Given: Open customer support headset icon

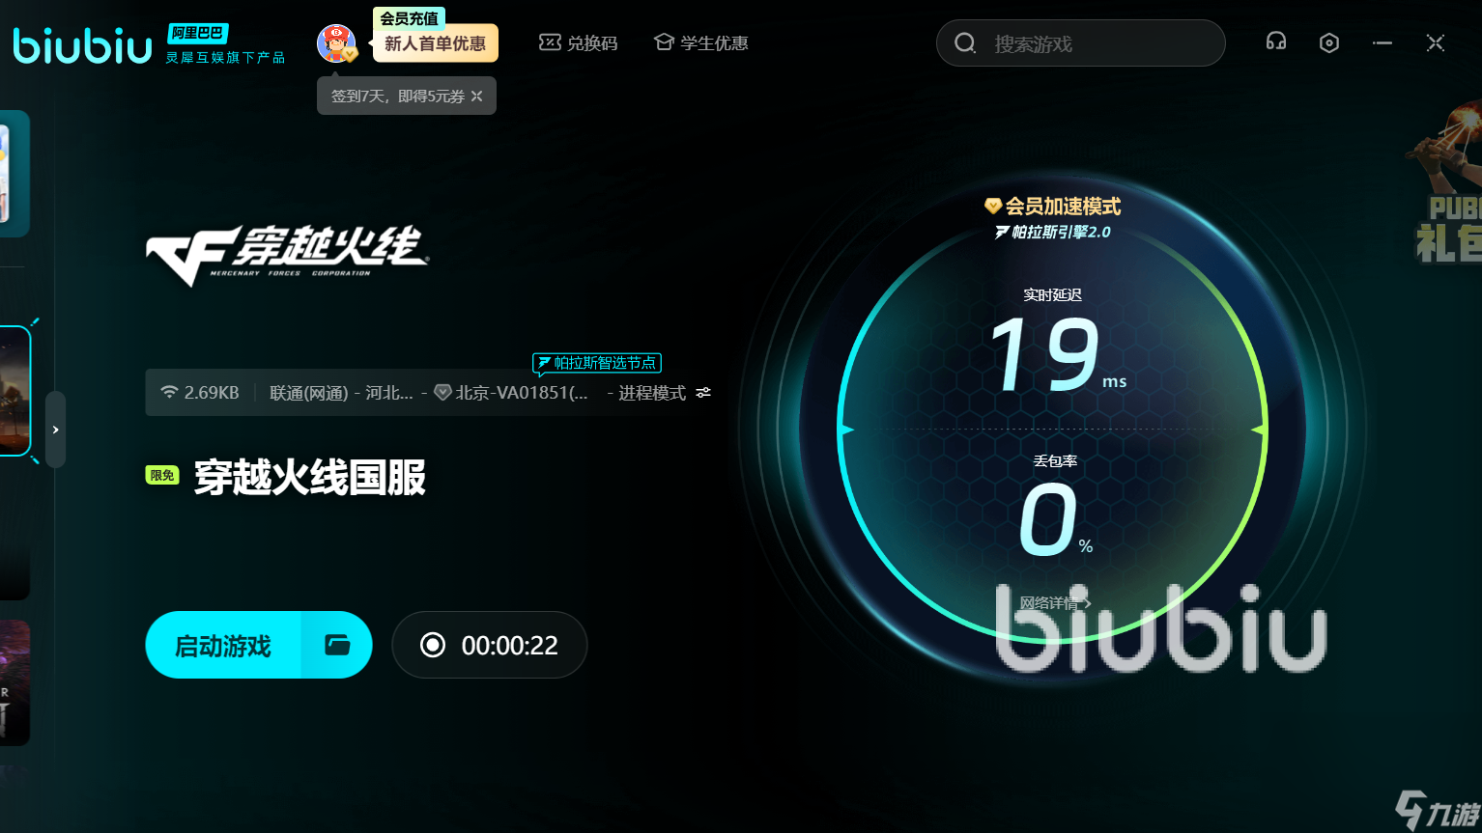Looking at the screenshot, I should [x=1276, y=42].
